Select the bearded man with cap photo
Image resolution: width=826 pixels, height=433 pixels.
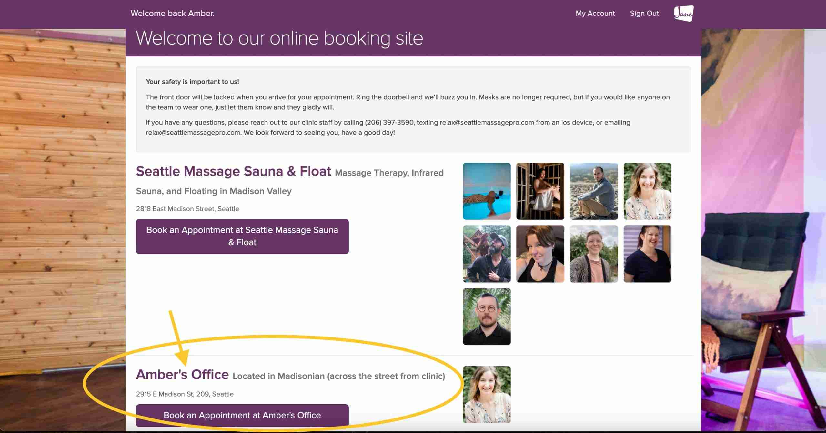click(487, 254)
